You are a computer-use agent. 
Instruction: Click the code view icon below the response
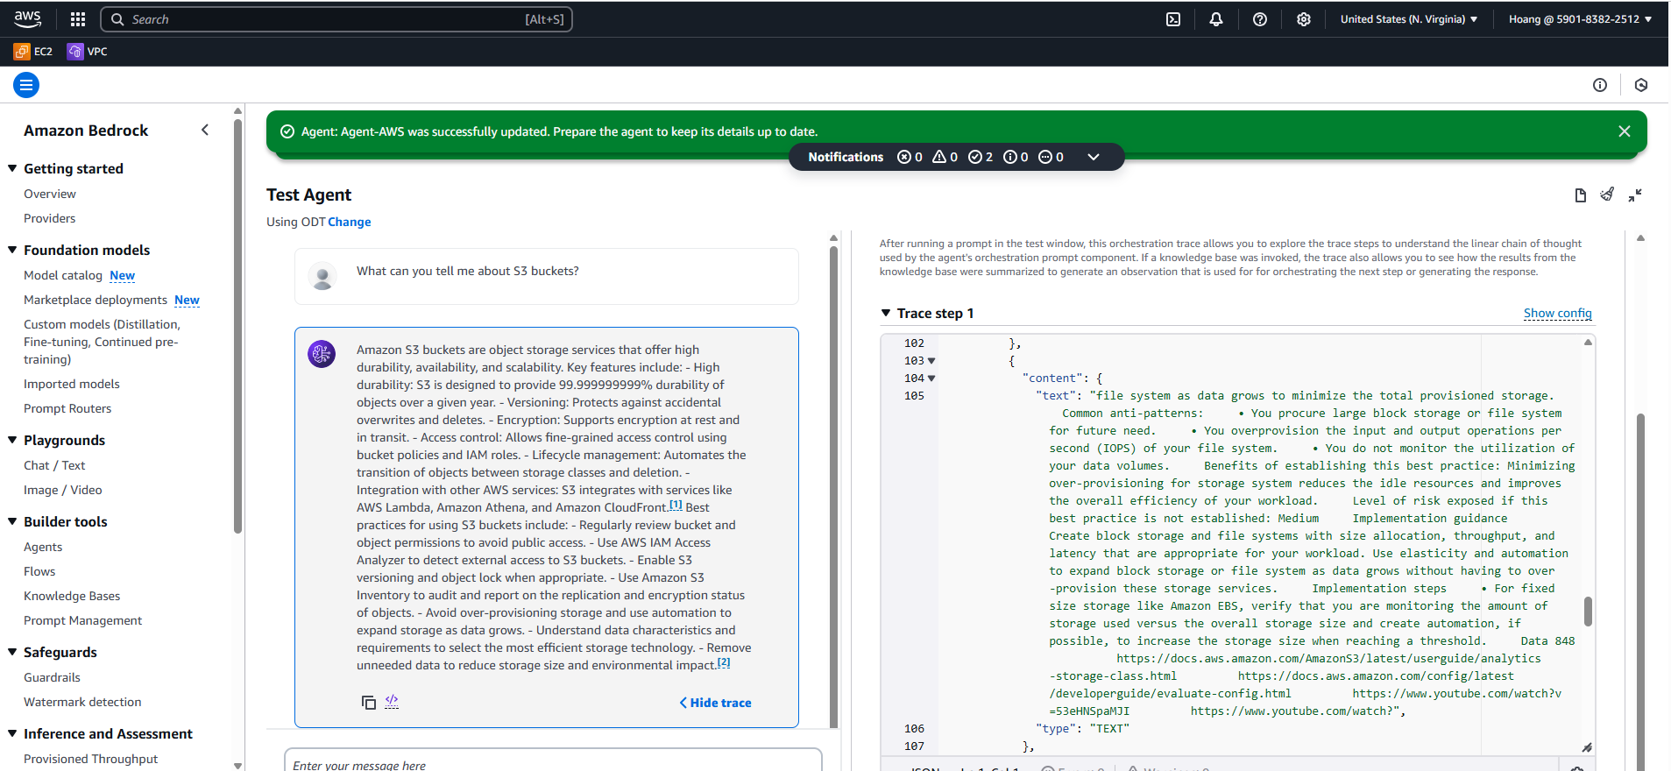(392, 702)
